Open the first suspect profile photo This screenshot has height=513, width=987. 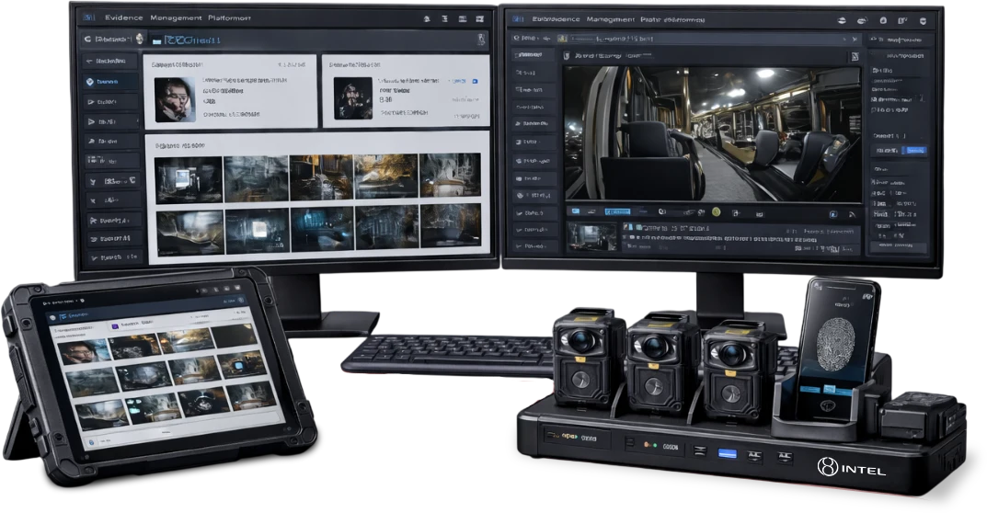(x=174, y=98)
